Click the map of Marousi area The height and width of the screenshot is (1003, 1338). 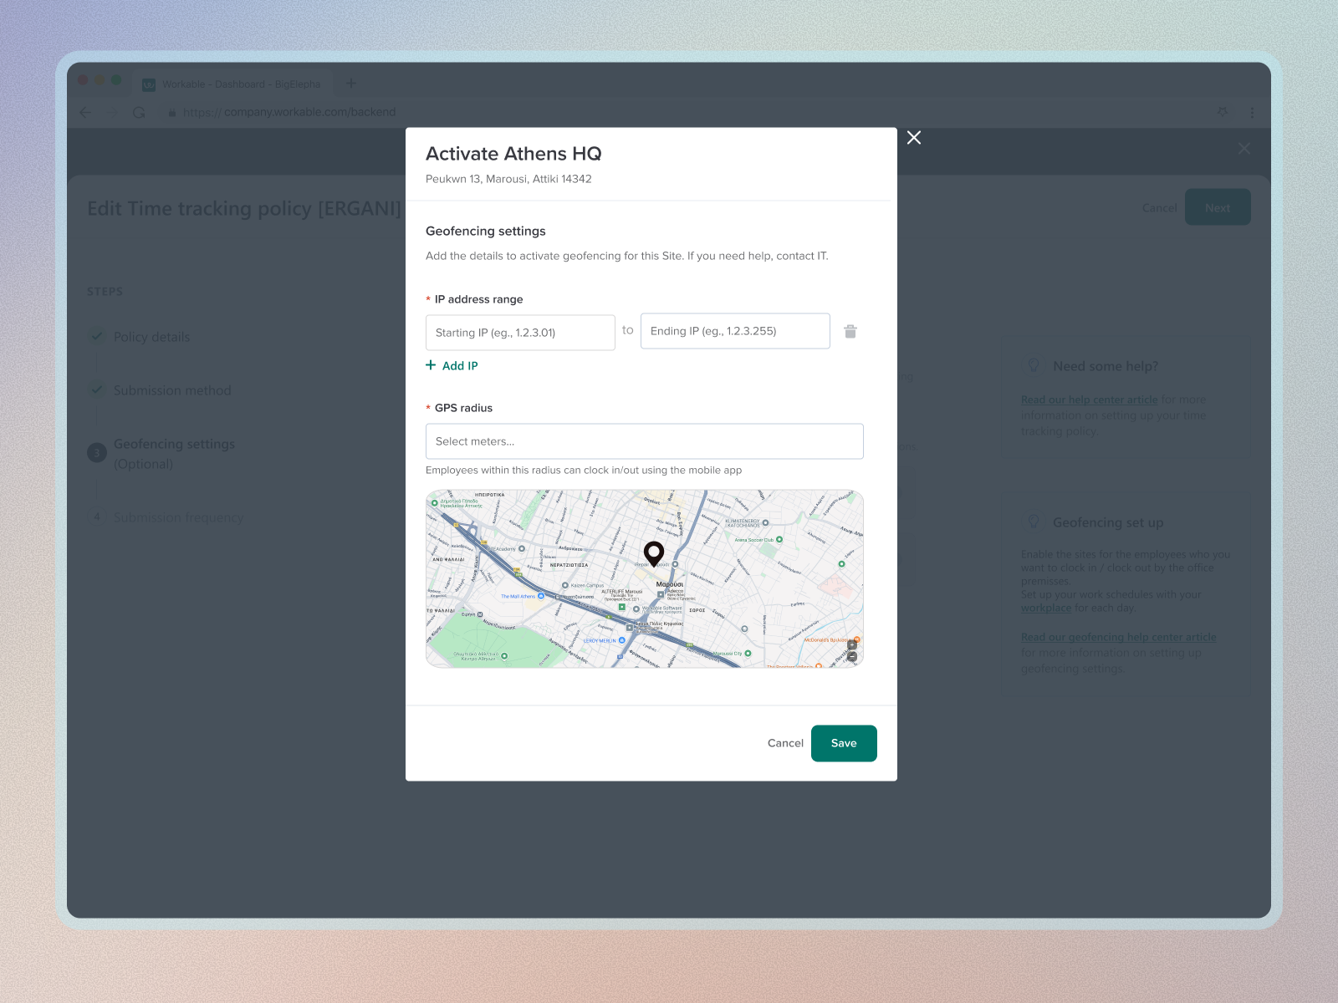pyautogui.click(x=645, y=578)
